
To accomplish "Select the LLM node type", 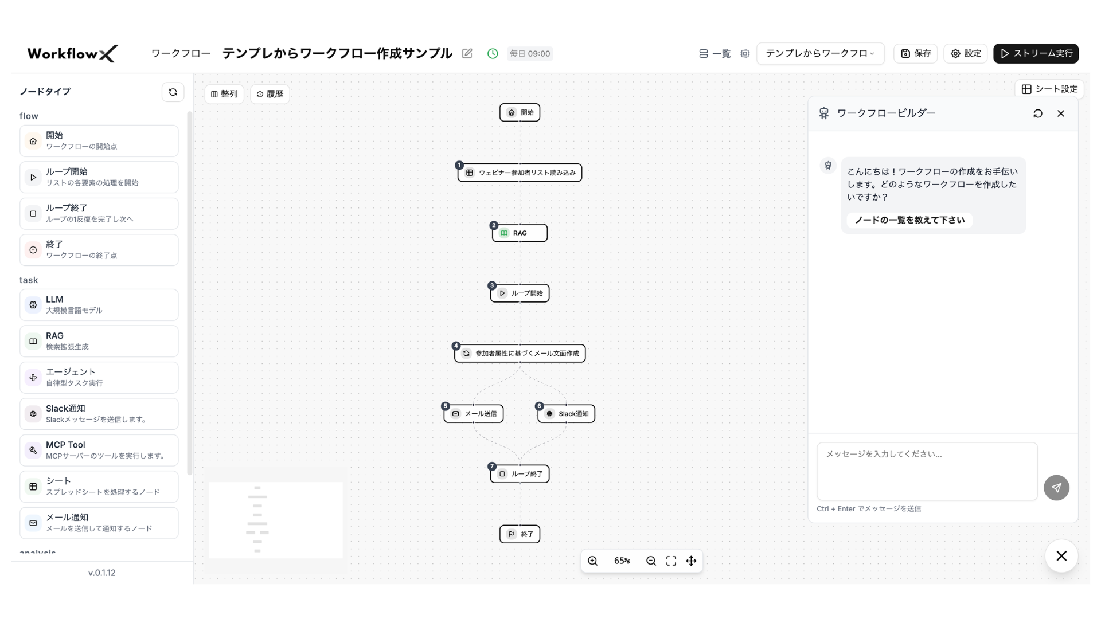I will click(99, 305).
